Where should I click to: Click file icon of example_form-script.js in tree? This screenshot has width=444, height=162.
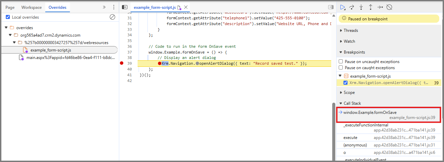point(25,50)
